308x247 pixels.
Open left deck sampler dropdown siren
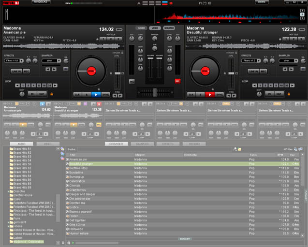pos(51,61)
